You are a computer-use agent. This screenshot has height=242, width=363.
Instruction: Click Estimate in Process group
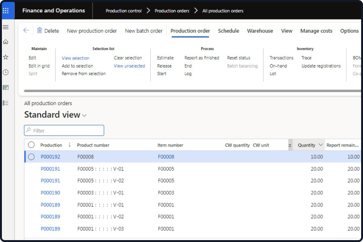(x=165, y=58)
